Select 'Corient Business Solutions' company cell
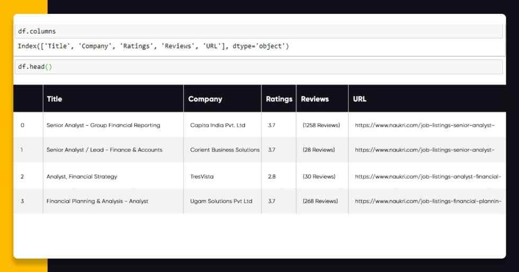The image size is (519, 272). point(225,150)
